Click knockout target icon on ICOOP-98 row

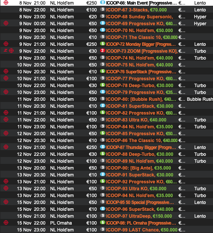6,223
